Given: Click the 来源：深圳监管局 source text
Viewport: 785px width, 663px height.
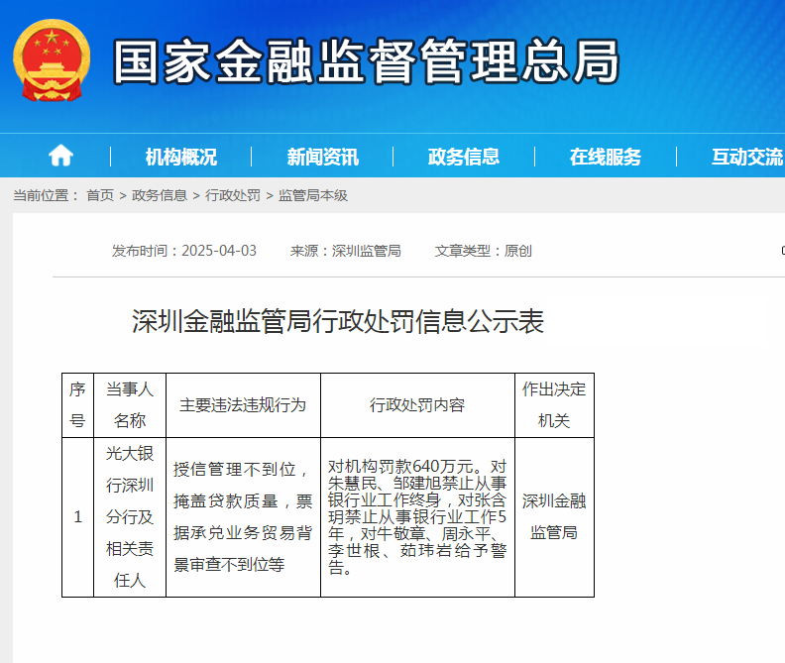Looking at the screenshot, I should (x=345, y=251).
